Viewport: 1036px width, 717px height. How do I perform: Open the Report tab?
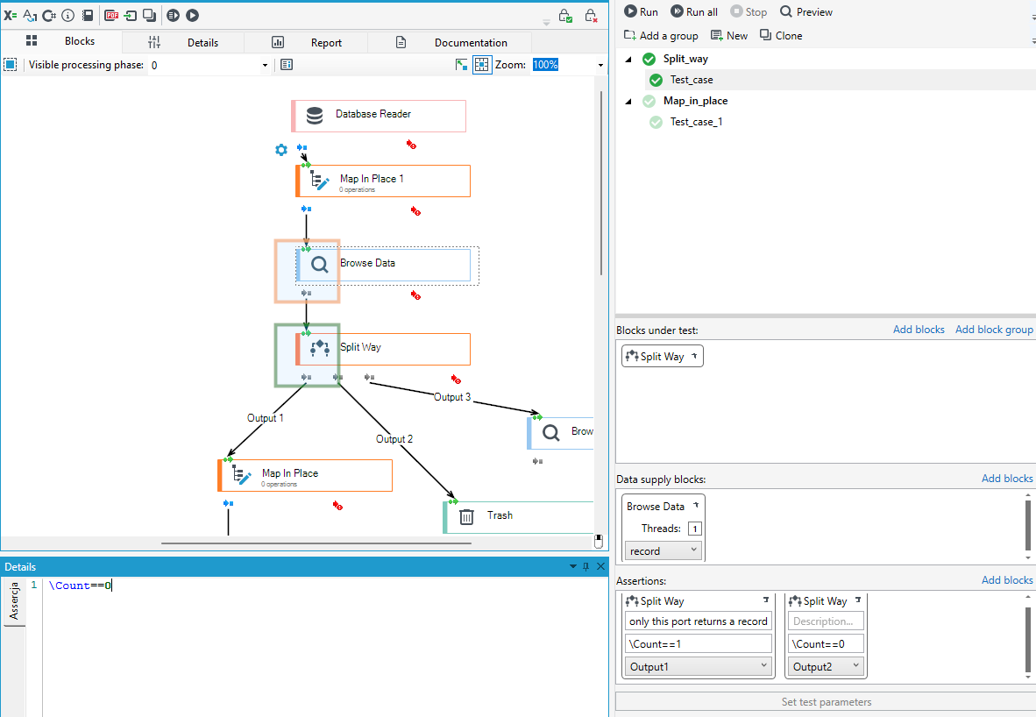(x=306, y=43)
